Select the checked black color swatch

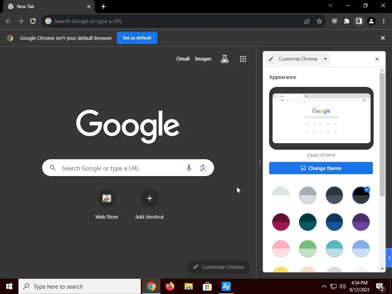coord(361,195)
